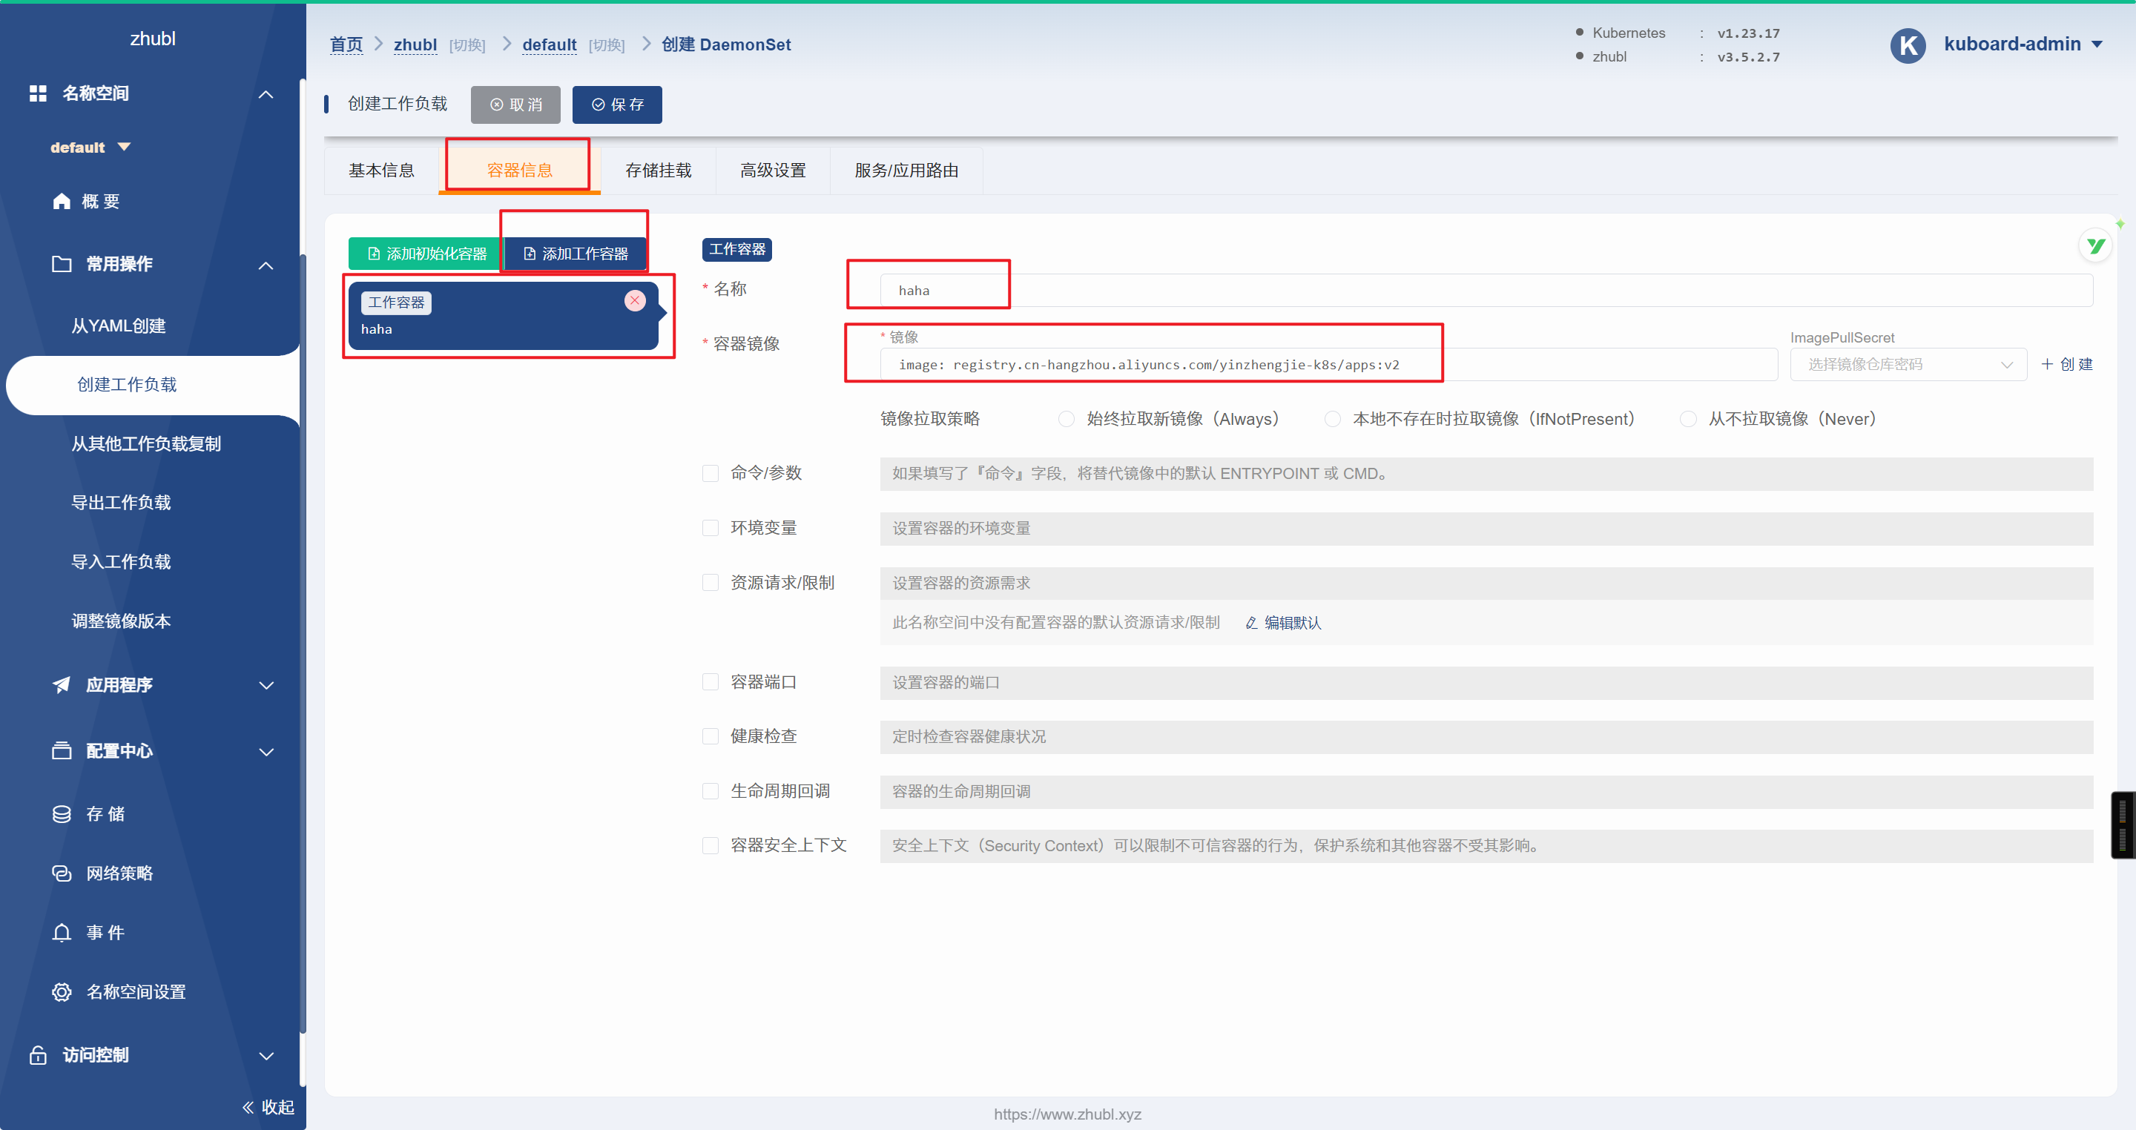
Task: Open the kuboard-admin user dropdown arrow
Action: (2097, 44)
